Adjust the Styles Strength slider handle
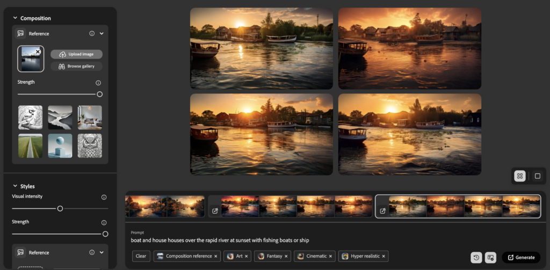This screenshot has height=270, width=550. (105, 234)
